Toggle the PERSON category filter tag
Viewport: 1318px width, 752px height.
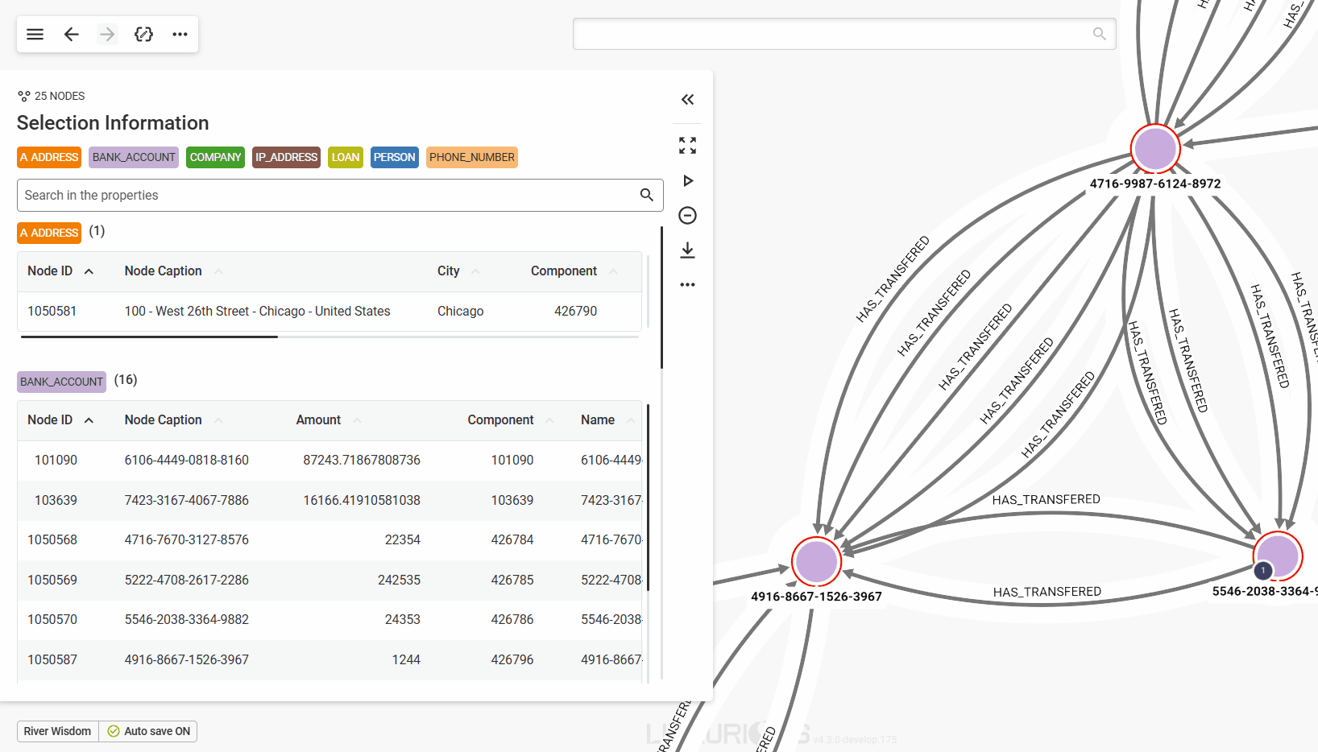coord(394,158)
